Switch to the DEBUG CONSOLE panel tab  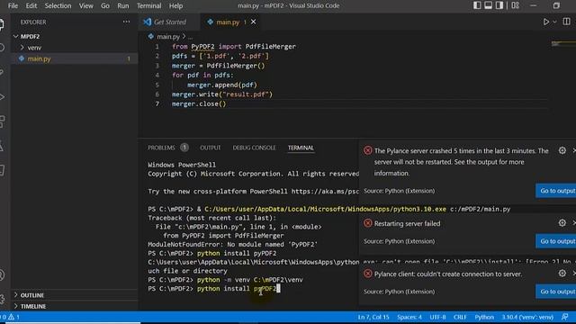[254, 148]
